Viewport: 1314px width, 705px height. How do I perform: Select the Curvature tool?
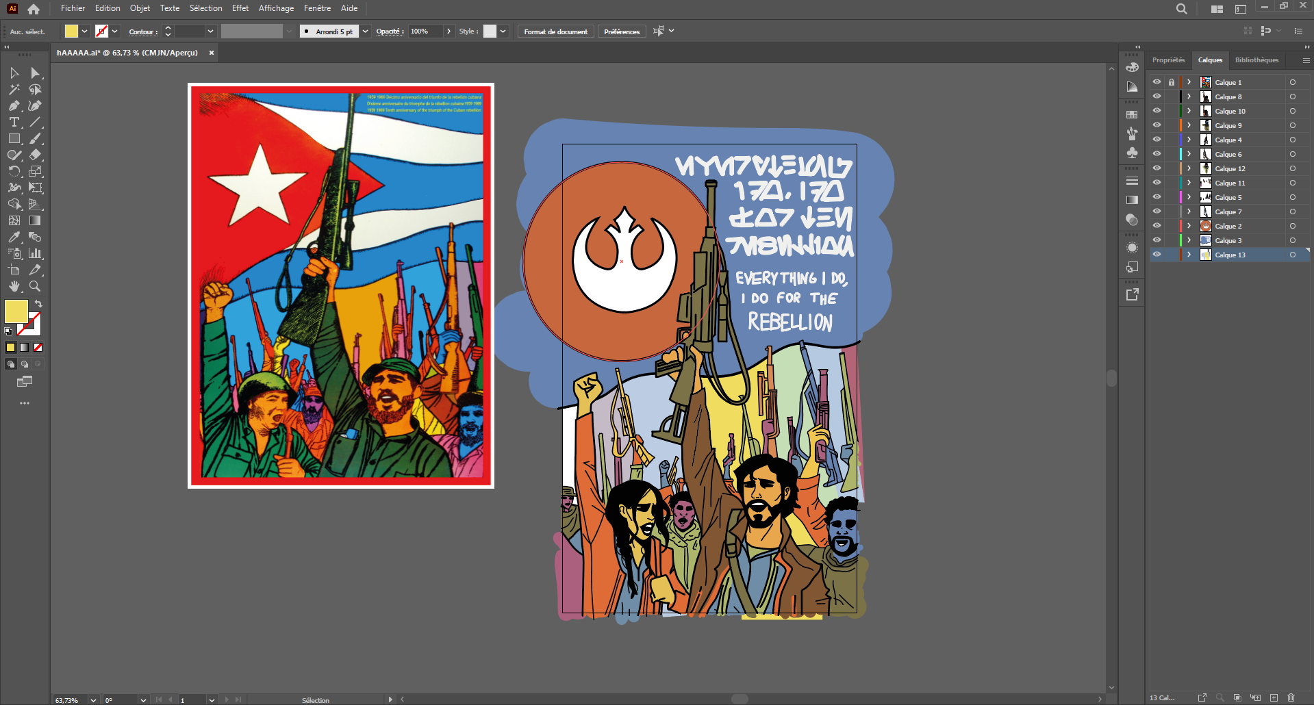(35, 105)
